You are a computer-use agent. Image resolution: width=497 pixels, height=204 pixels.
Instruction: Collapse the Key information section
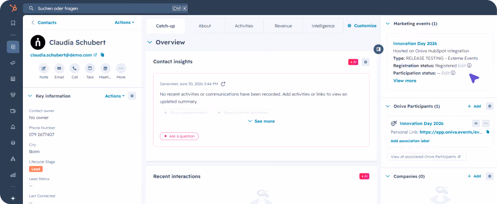point(30,96)
